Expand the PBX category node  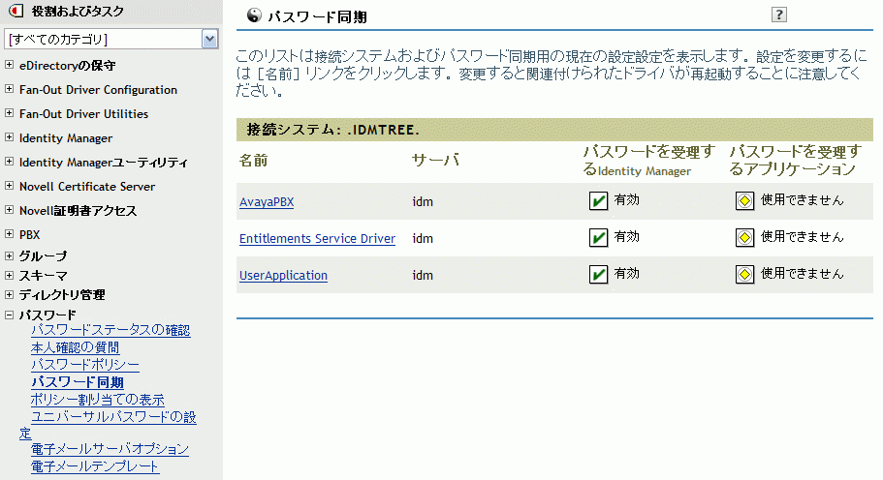pyautogui.click(x=9, y=234)
